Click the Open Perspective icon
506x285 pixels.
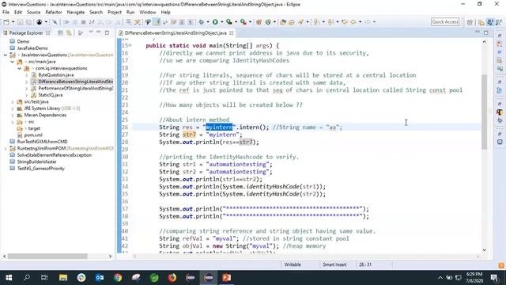(470, 22)
